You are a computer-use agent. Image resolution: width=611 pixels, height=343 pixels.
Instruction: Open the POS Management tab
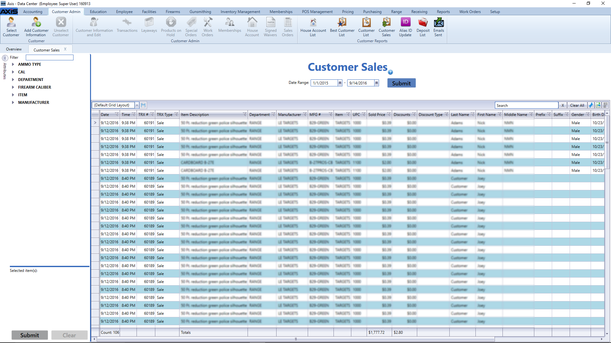tap(317, 12)
